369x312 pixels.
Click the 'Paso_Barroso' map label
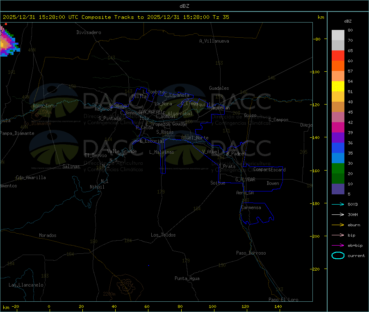(251, 253)
